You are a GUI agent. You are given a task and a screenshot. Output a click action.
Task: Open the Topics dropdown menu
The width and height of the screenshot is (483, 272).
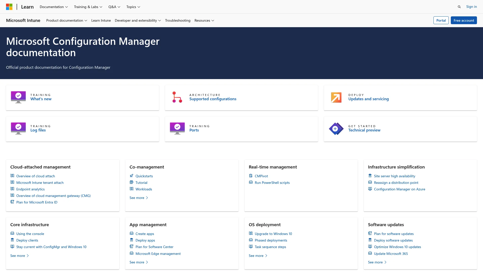click(x=133, y=7)
